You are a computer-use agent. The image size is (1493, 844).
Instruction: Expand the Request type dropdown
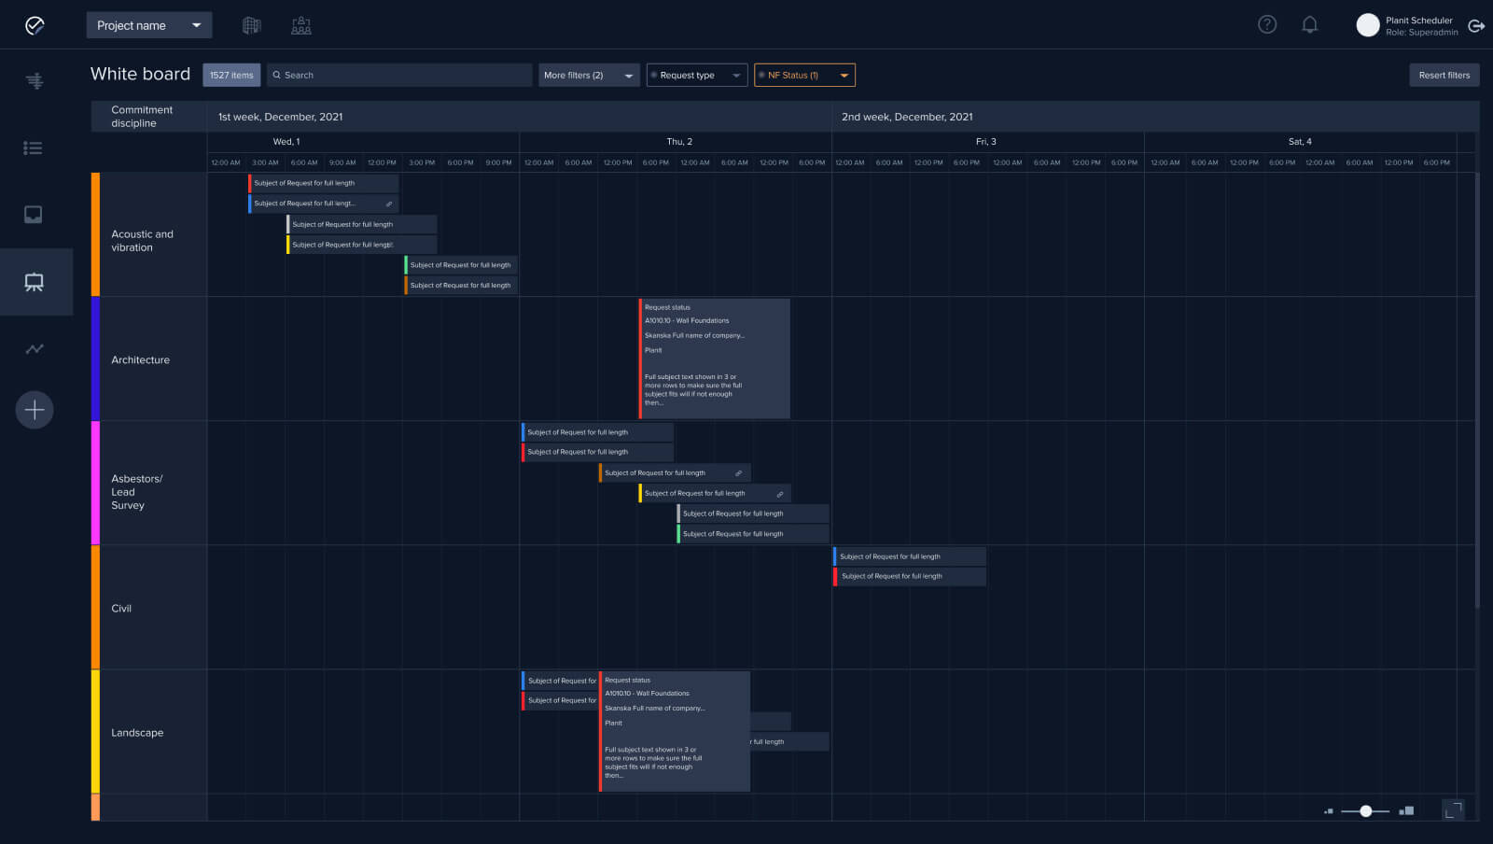tap(696, 76)
